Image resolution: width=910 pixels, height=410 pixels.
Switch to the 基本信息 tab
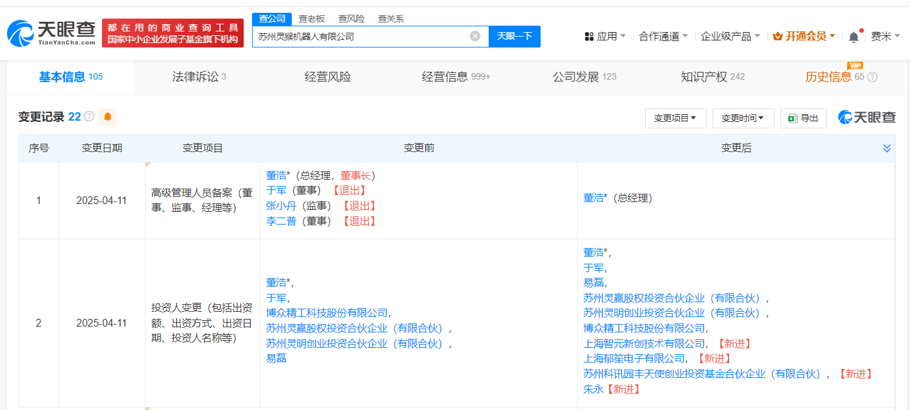pos(71,77)
